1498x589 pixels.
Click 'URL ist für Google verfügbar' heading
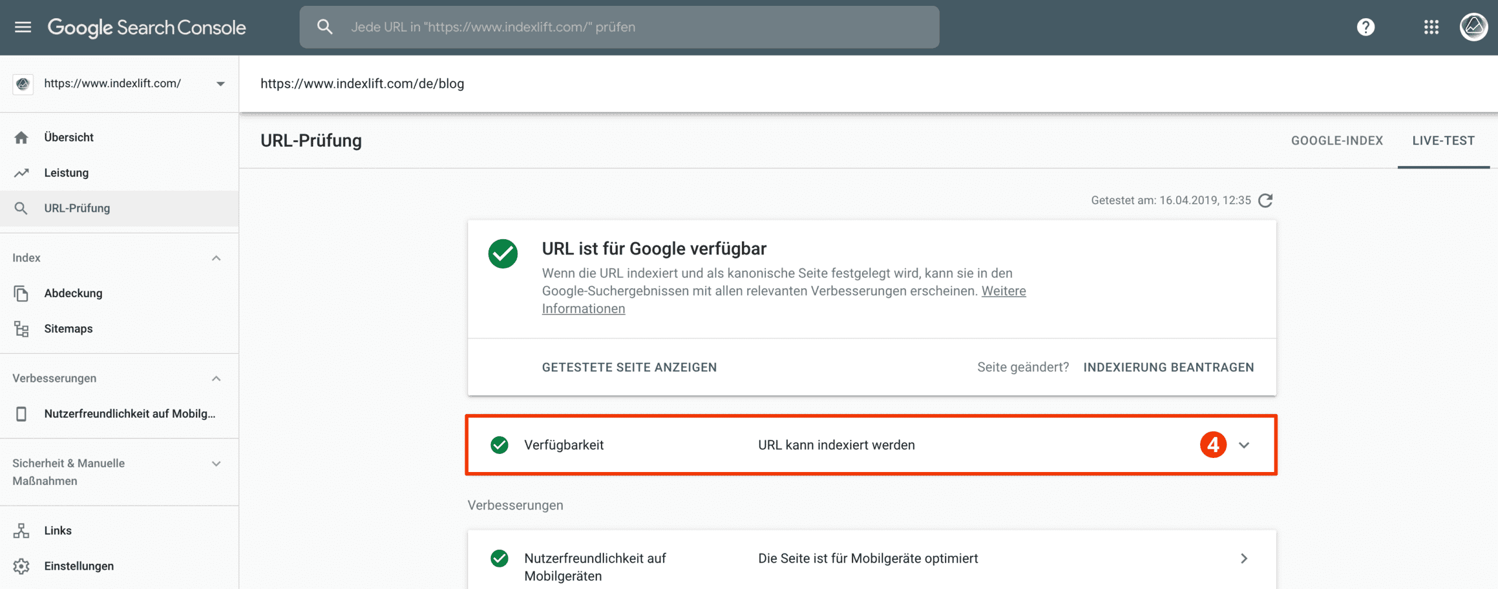pyautogui.click(x=654, y=249)
